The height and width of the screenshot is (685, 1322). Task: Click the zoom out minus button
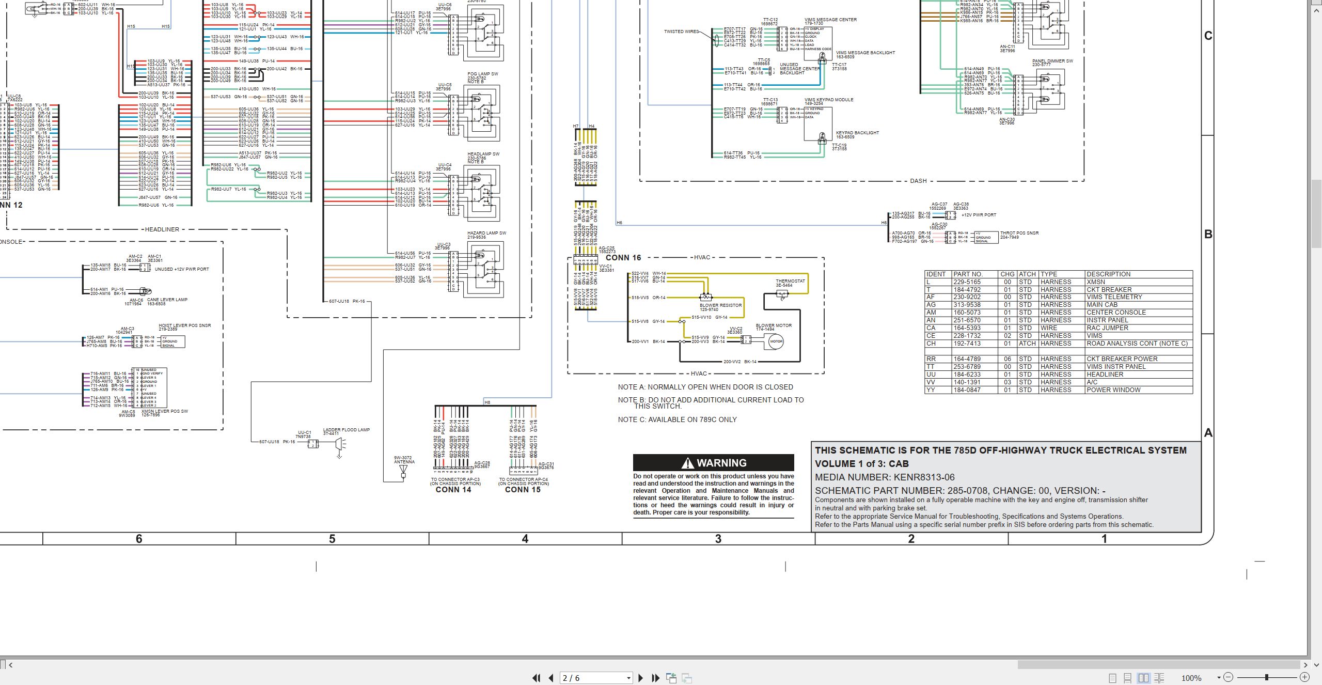pyautogui.click(x=1229, y=677)
